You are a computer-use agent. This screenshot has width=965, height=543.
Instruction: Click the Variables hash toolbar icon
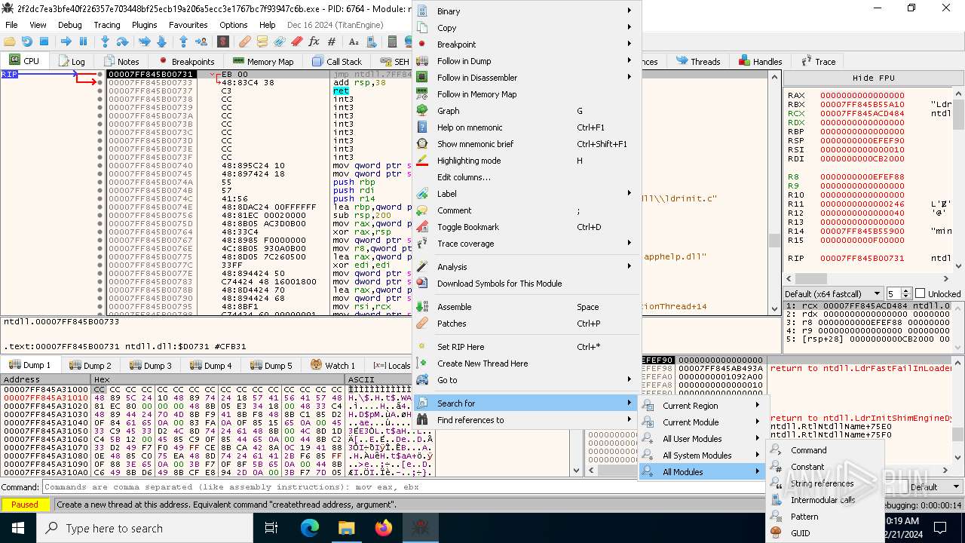331,41
